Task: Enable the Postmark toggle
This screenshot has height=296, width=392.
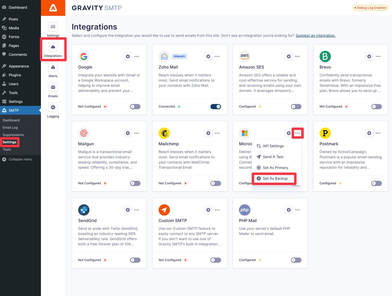Action: [x=377, y=183]
